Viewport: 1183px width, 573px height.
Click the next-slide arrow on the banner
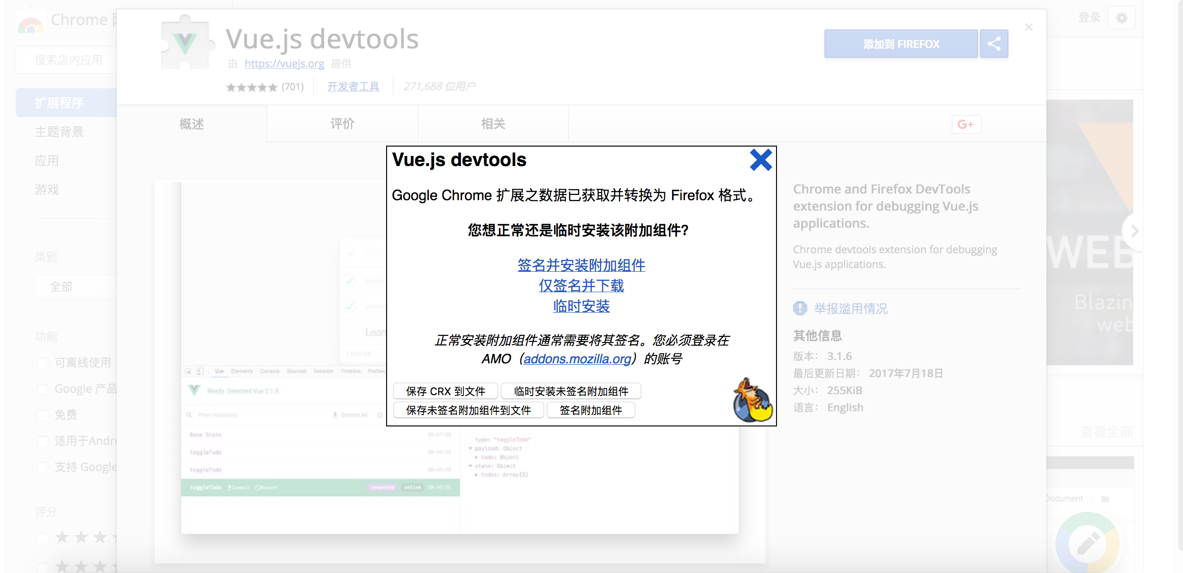(1133, 231)
